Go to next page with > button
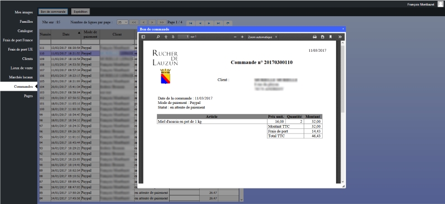The image size is (445, 204). 152,22
